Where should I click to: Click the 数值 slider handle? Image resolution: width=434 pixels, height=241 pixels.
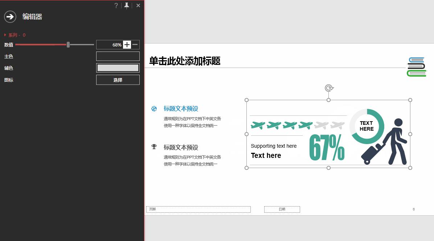pyautogui.click(x=68, y=44)
